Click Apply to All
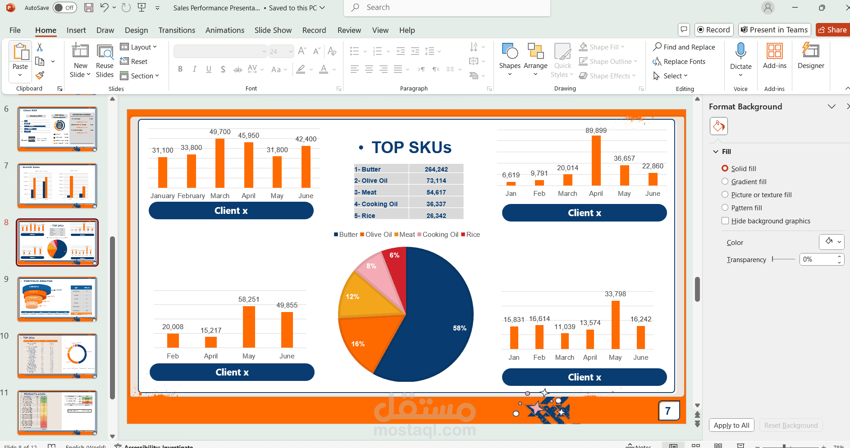Viewport: 850px width, 448px height. click(x=731, y=425)
